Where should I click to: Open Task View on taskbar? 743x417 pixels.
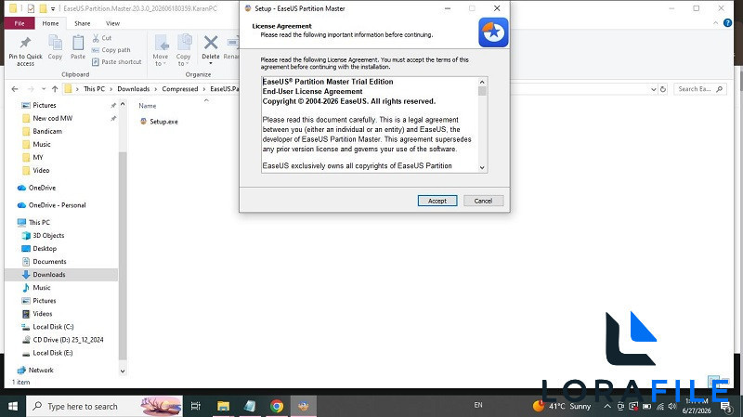click(195, 406)
